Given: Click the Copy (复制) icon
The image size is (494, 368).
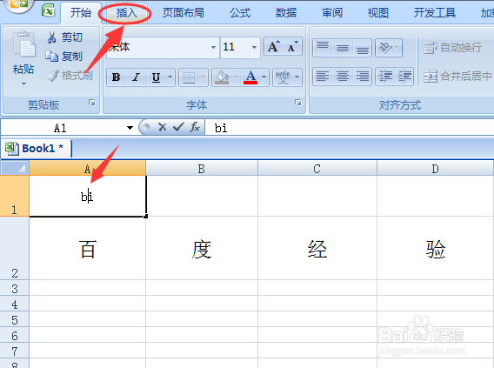Looking at the screenshot, I should pos(51,57).
